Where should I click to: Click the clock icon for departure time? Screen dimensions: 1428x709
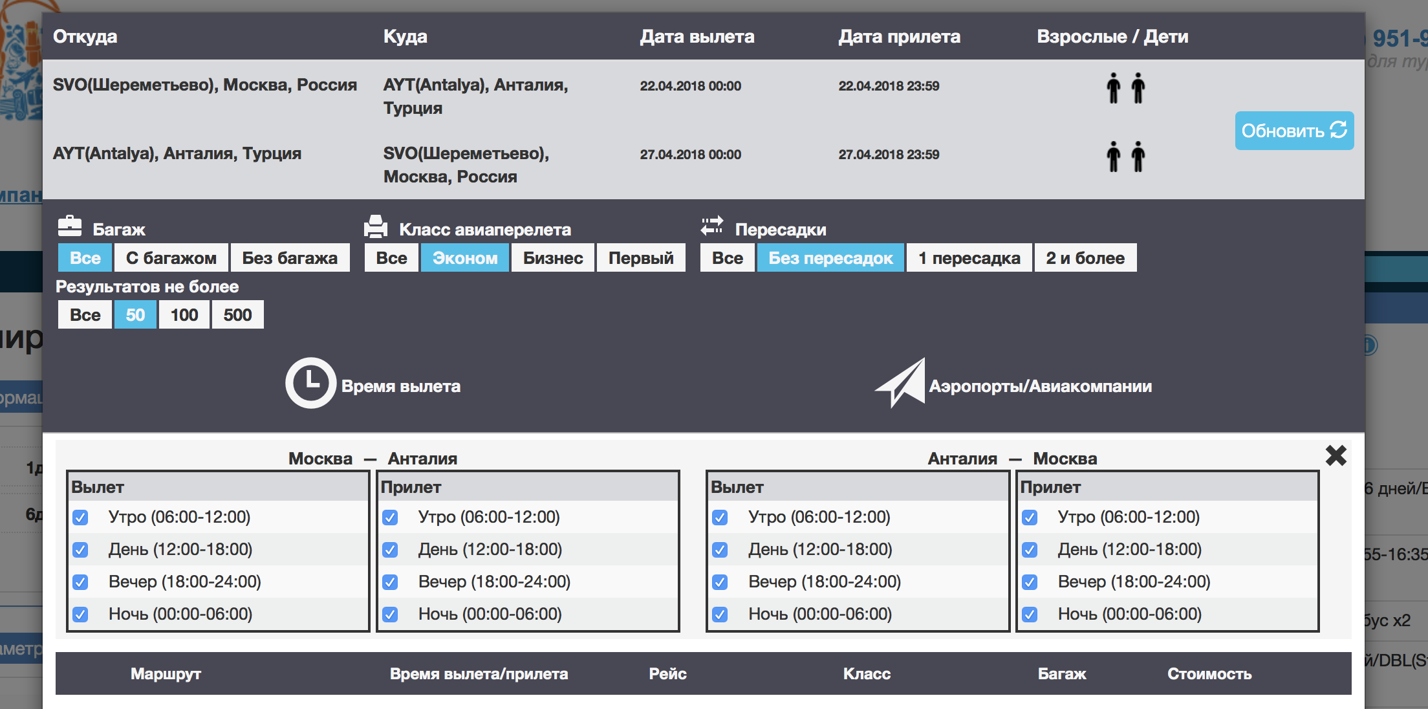pyautogui.click(x=310, y=383)
